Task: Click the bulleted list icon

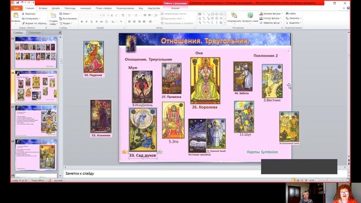Action: click(130, 15)
